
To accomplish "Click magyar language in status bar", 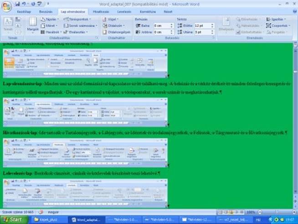I will [53, 212].
